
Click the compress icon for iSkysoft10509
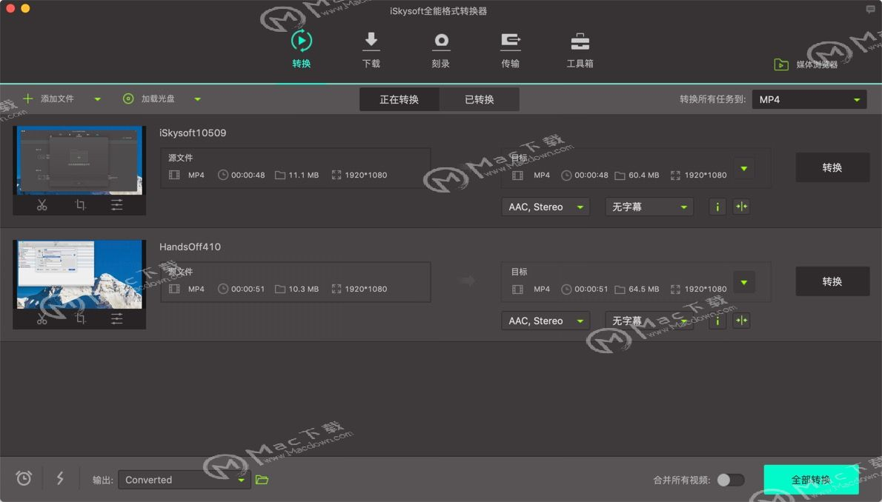pyautogui.click(x=741, y=207)
